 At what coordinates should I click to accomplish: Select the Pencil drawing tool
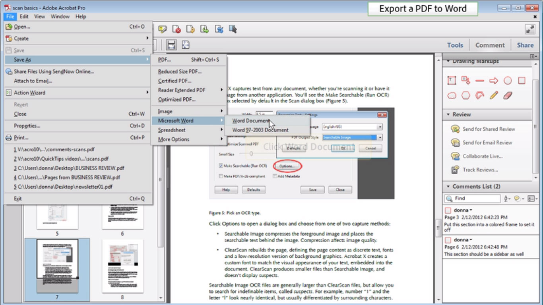494,95
